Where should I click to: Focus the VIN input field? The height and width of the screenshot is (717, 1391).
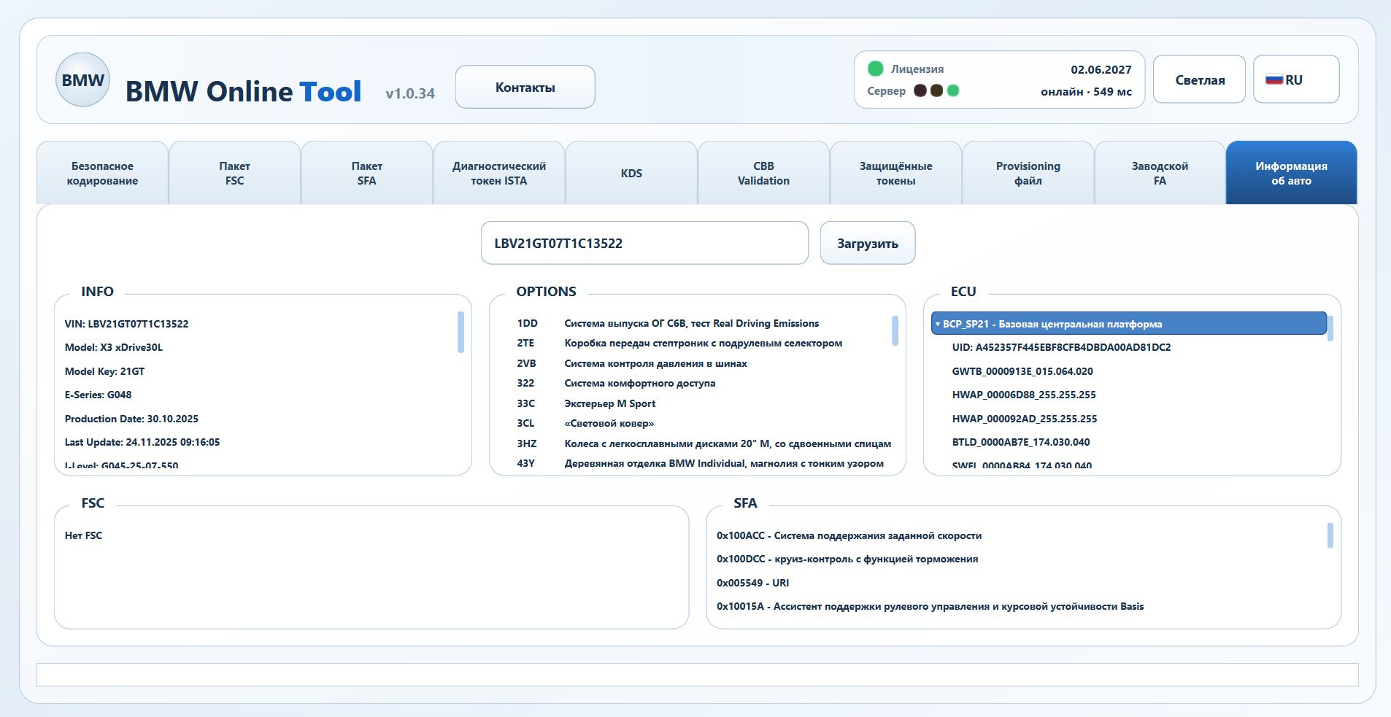[x=644, y=243]
